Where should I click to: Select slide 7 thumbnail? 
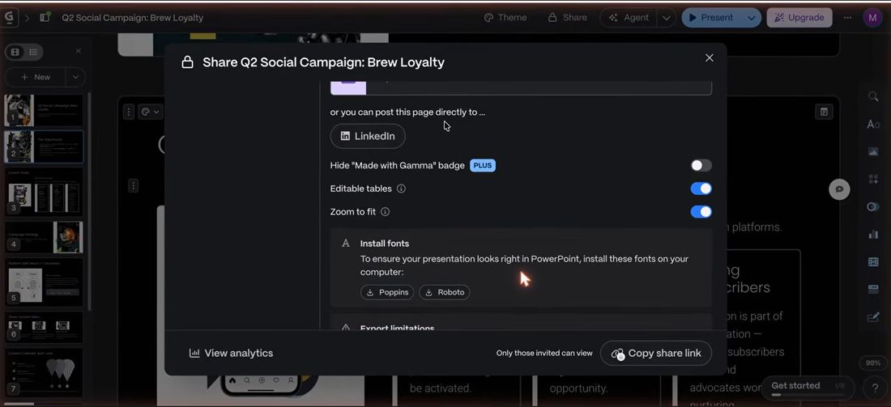coord(44,372)
